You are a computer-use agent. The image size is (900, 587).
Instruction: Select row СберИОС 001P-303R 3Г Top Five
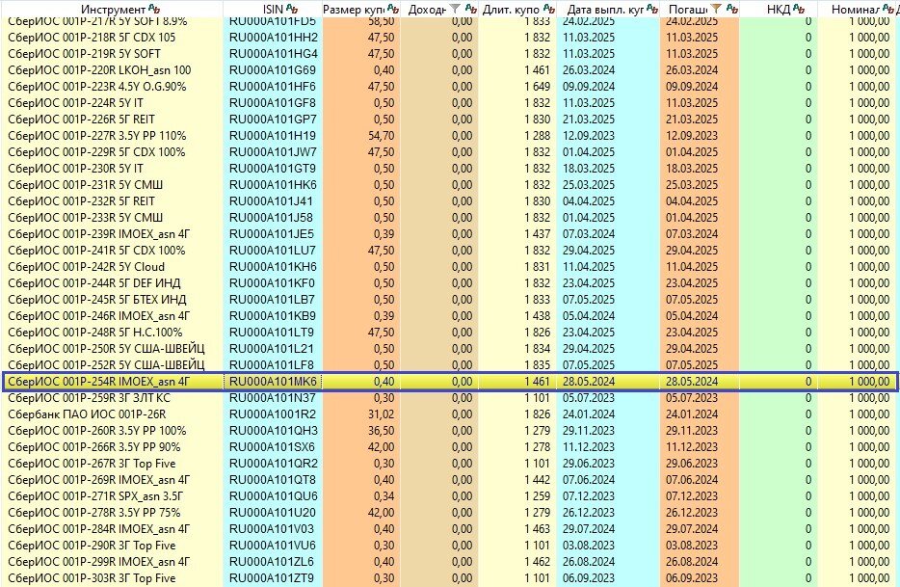click(x=450, y=577)
